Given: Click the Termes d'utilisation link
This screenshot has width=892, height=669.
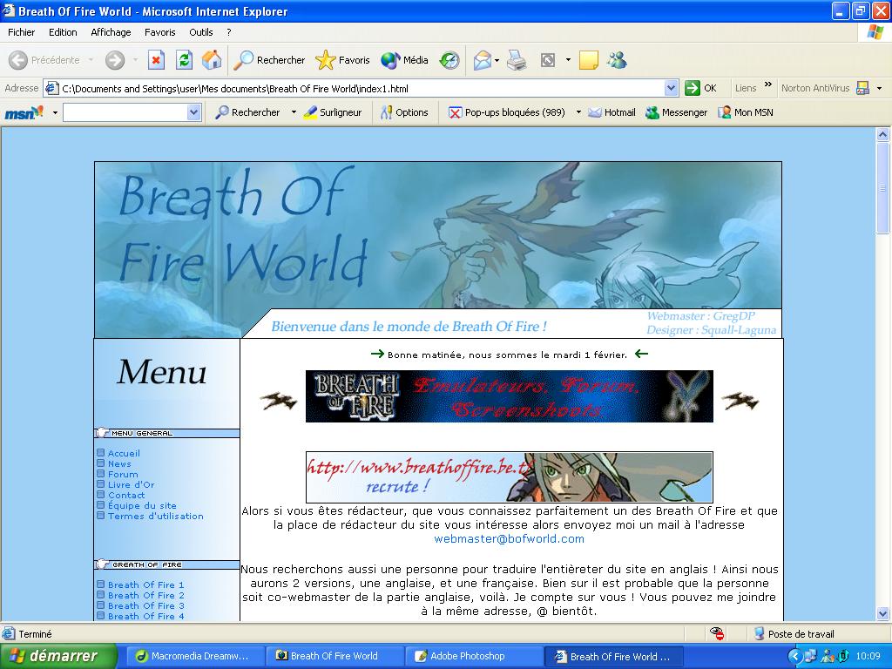Looking at the screenshot, I should click(156, 516).
